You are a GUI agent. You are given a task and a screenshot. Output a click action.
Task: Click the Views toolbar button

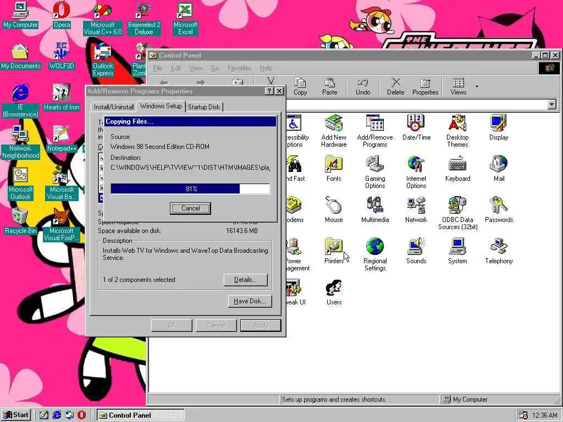[x=458, y=86]
